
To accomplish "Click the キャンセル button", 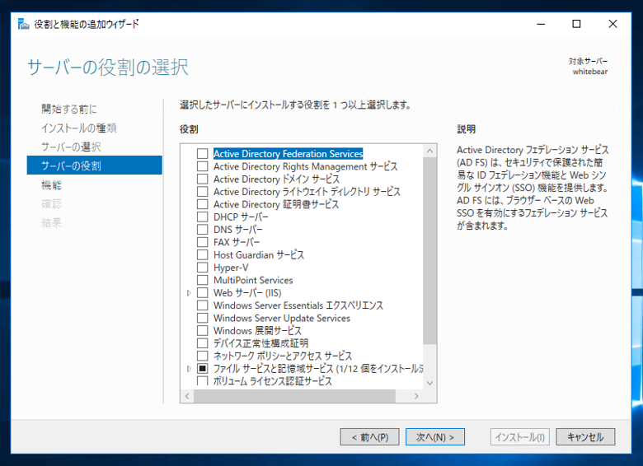I will pos(585,437).
